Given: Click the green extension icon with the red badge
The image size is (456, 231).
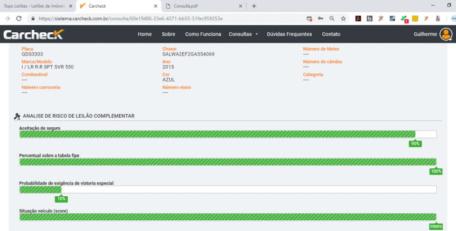Looking at the screenshot, I should (404, 19).
